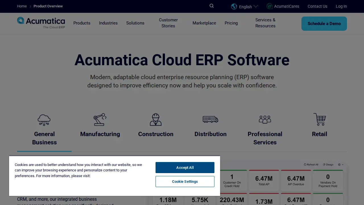Click the Distribution truck icon
Image resolution: width=364 pixels, height=205 pixels.
[210, 119]
